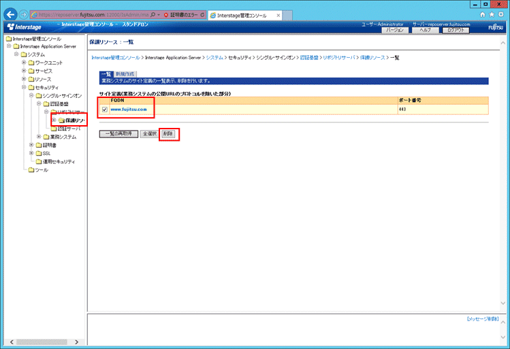Image resolution: width=510 pixels, height=349 pixels.
Task: Click the browser address bar URL field
Action: (93, 15)
